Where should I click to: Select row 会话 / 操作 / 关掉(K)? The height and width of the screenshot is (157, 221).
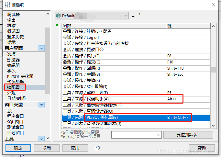[136, 81]
